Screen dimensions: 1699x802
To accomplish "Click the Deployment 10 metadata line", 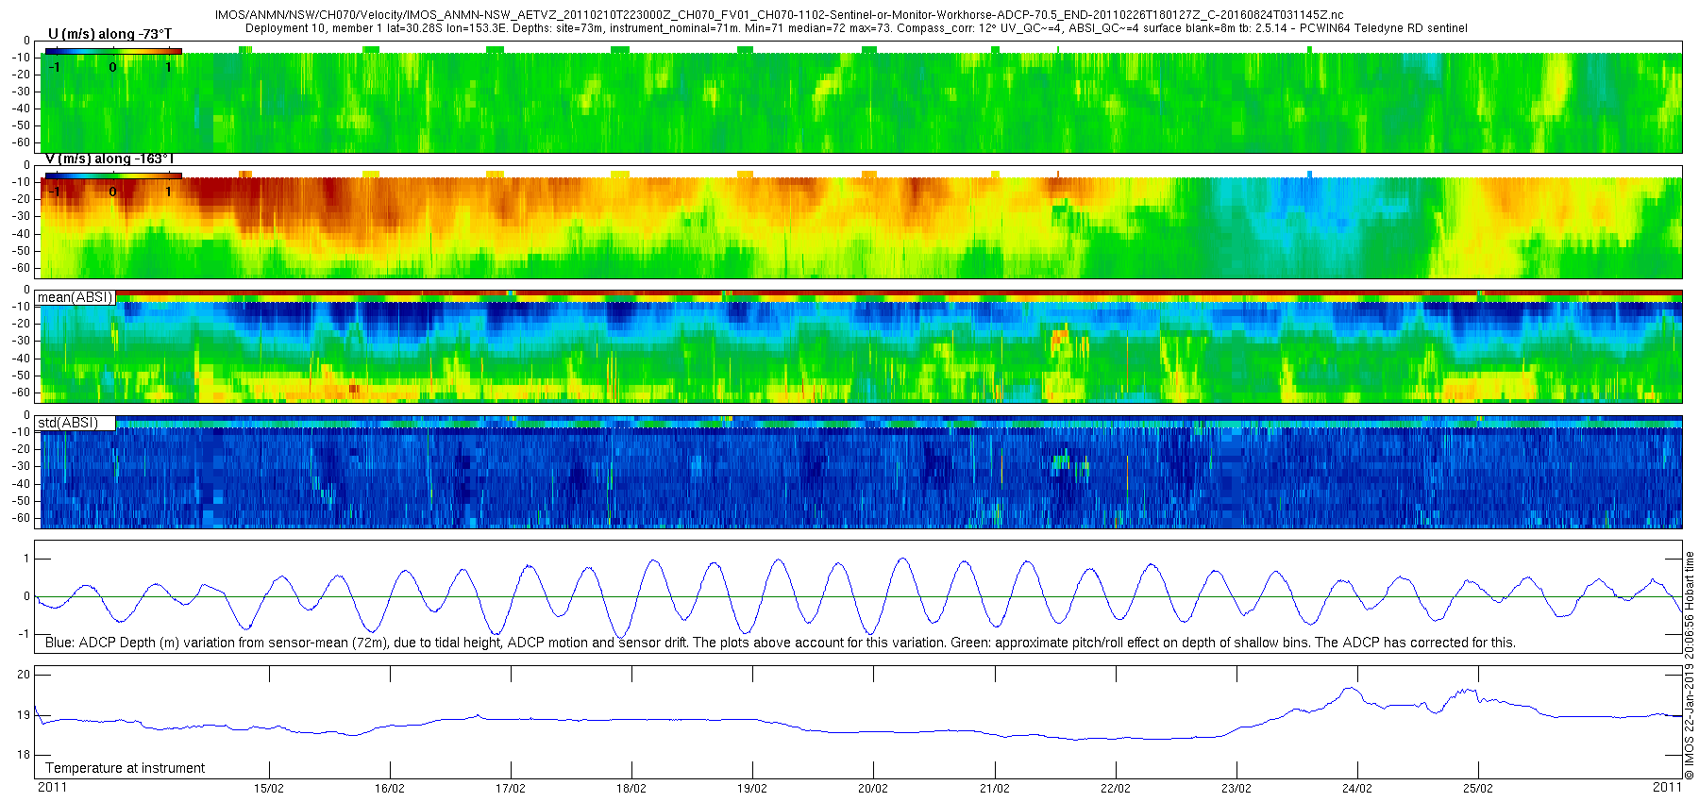I will point(856,28).
